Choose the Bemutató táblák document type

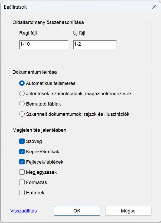(22, 104)
